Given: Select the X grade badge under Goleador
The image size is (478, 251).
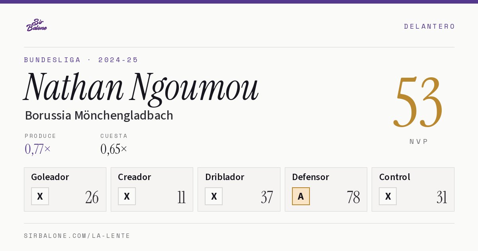Looking at the screenshot, I should [40, 196].
